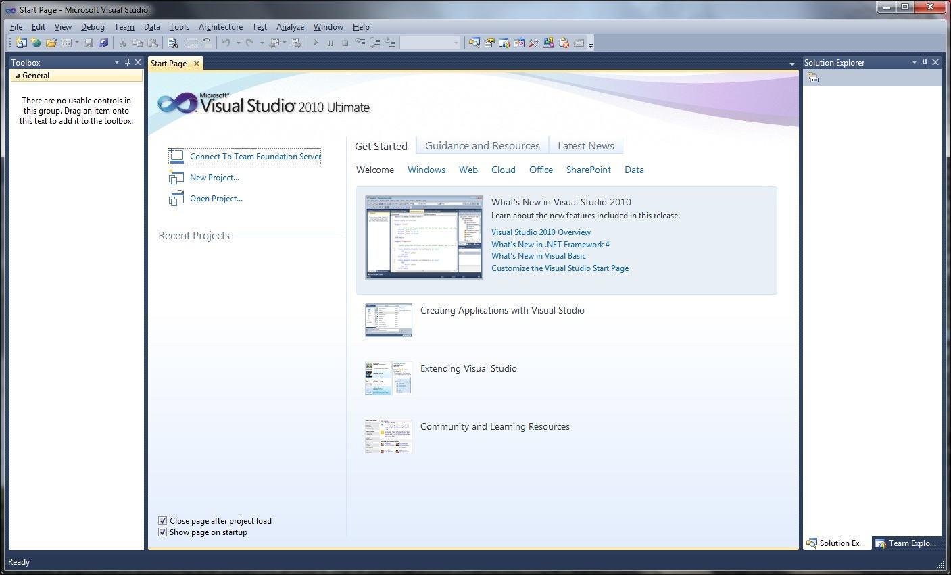951x575 pixels.
Task: Open the Architecture menu
Action: pyautogui.click(x=220, y=27)
